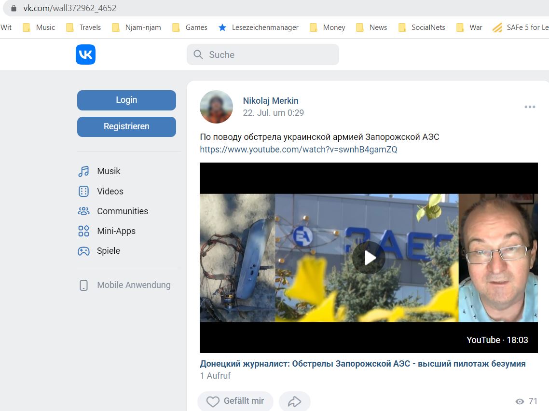Click the Communities people icon
The width and height of the screenshot is (549, 411).
[x=83, y=211]
